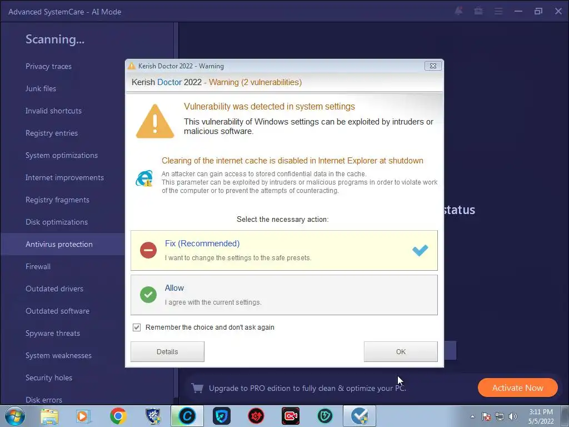Screen dimensions: 569x427
Task: Open the shield with gears taskbar icon
Action: (153, 416)
